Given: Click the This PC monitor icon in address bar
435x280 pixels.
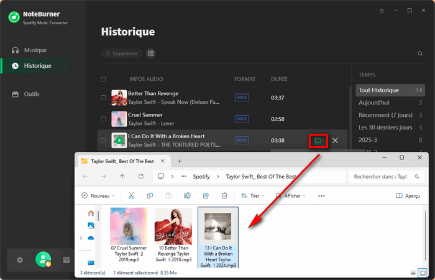Looking at the screenshot, I should coord(161,176).
